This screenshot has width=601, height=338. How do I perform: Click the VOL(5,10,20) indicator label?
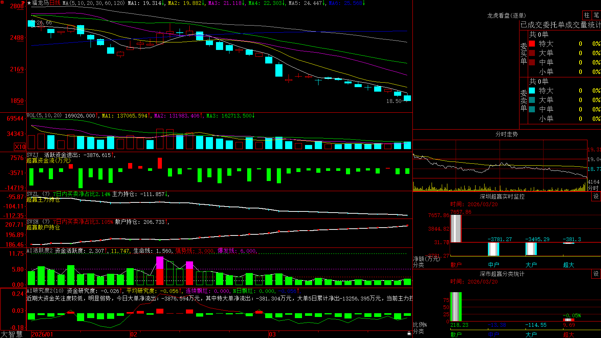[x=44, y=116]
